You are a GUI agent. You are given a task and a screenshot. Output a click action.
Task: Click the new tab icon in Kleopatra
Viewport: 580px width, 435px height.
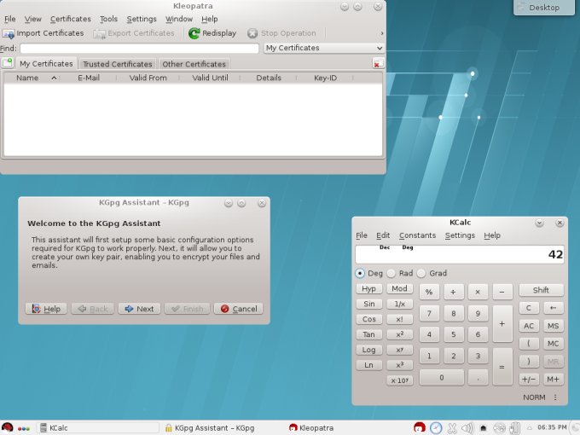(8, 63)
